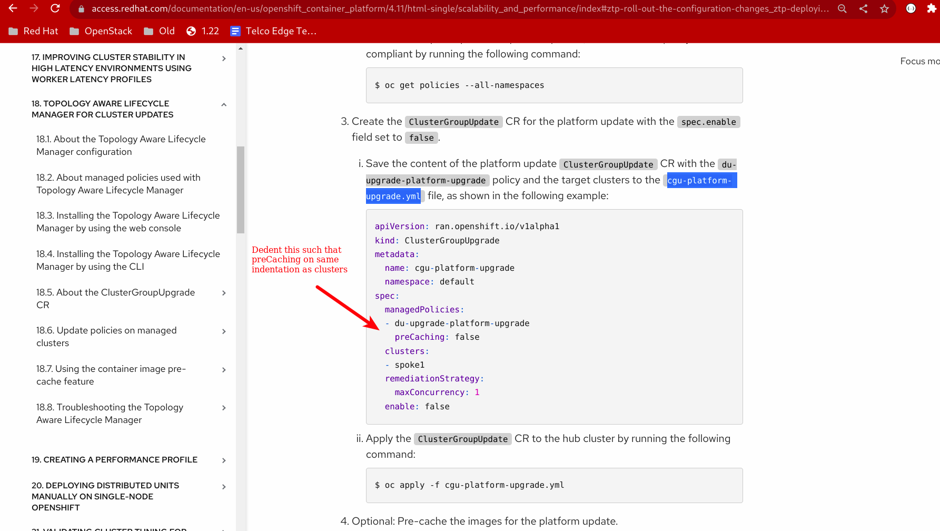
Task: Click the '- spoke1' cluster entry
Action: [404, 365]
